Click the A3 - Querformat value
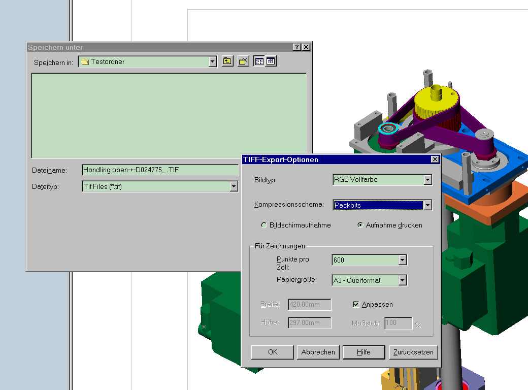528x390 pixels. point(357,280)
